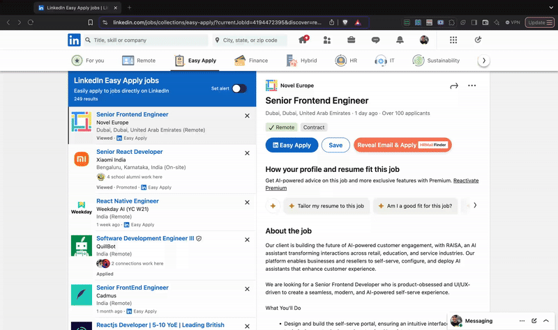Dismiss the Software Development Engineer III job
Screen dimensions: 558x330
pyautogui.click(x=247, y=239)
